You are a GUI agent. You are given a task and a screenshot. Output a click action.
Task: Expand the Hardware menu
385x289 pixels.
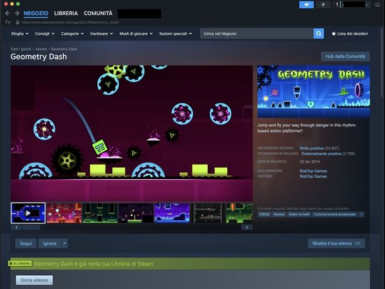coord(102,33)
